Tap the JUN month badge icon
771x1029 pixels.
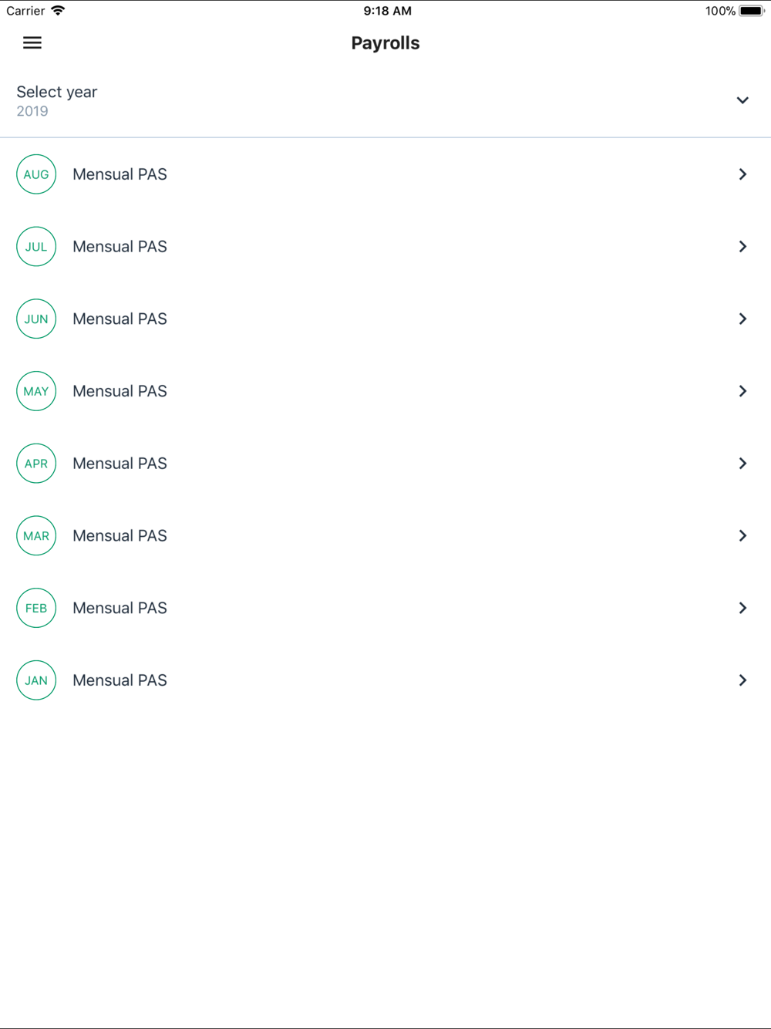click(36, 319)
